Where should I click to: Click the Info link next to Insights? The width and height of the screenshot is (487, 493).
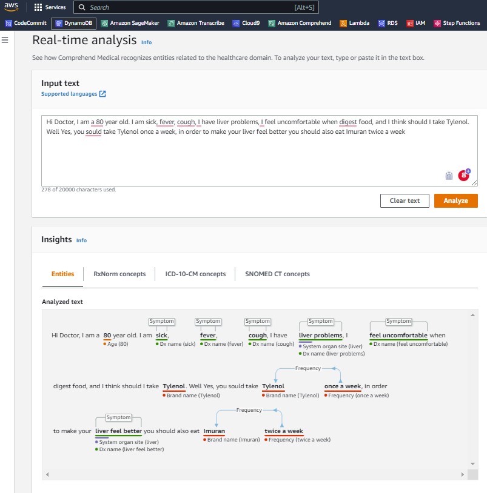click(x=81, y=240)
